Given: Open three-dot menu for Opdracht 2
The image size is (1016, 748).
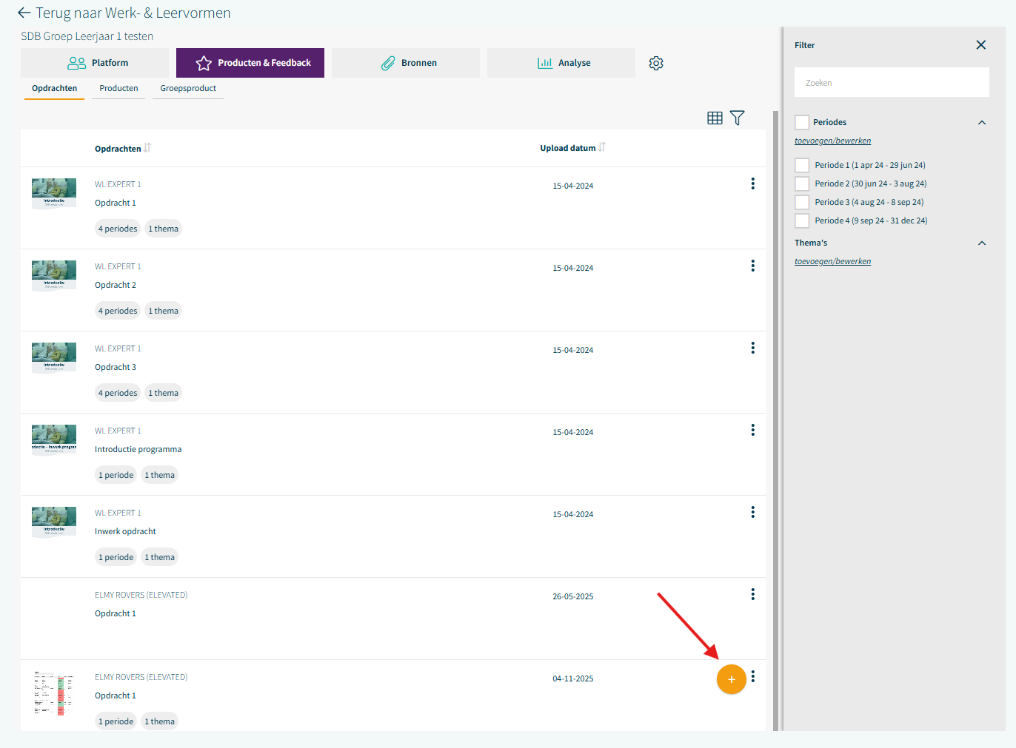Looking at the screenshot, I should (752, 266).
